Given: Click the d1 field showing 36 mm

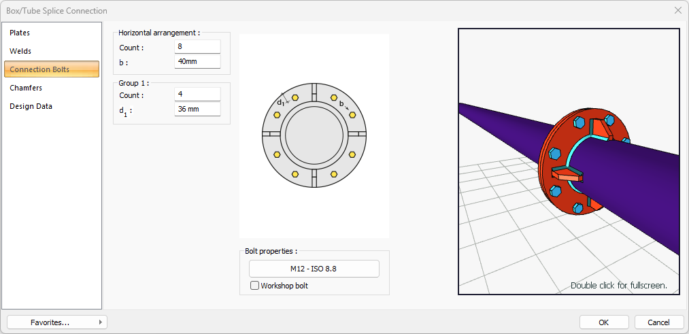Looking at the screenshot, I should coord(197,109).
